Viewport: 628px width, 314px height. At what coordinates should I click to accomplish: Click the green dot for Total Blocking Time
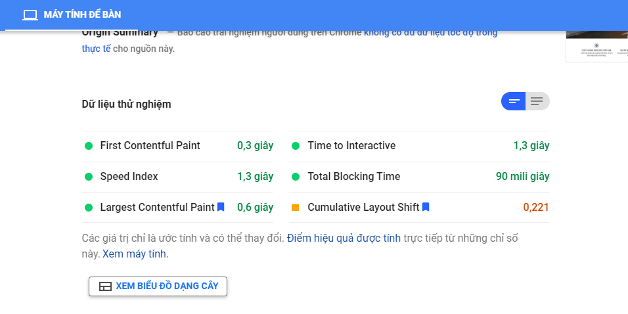pos(296,177)
